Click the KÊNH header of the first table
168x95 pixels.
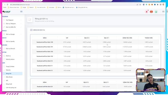tap(45, 38)
